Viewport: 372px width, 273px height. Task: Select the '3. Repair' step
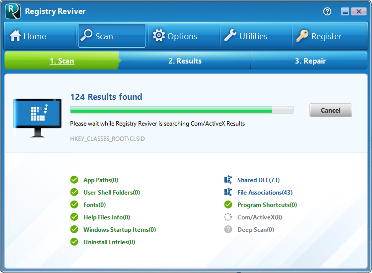click(x=310, y=61)
